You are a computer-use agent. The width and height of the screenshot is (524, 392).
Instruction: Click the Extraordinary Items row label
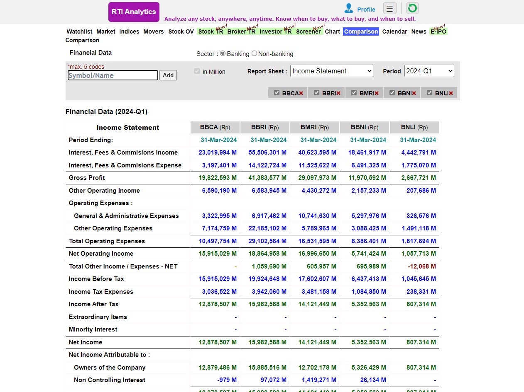pyautogui.click(x=98, y=317)
